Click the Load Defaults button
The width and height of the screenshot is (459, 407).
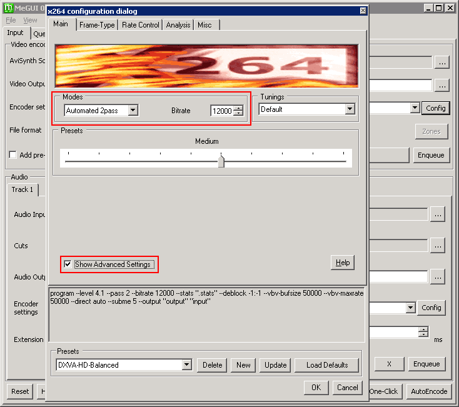326,365
